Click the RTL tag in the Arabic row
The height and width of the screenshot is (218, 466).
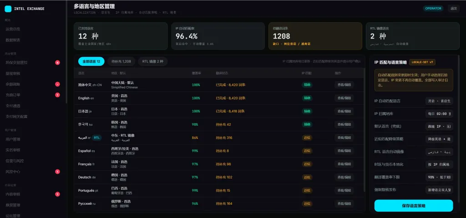coord(96,138)
